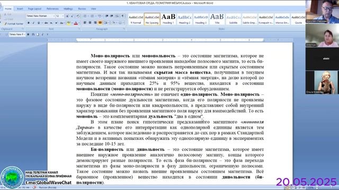Toggle Subscript formatting
The height and width of the screenshot is (190, 339).
click(x=51, y=23)
